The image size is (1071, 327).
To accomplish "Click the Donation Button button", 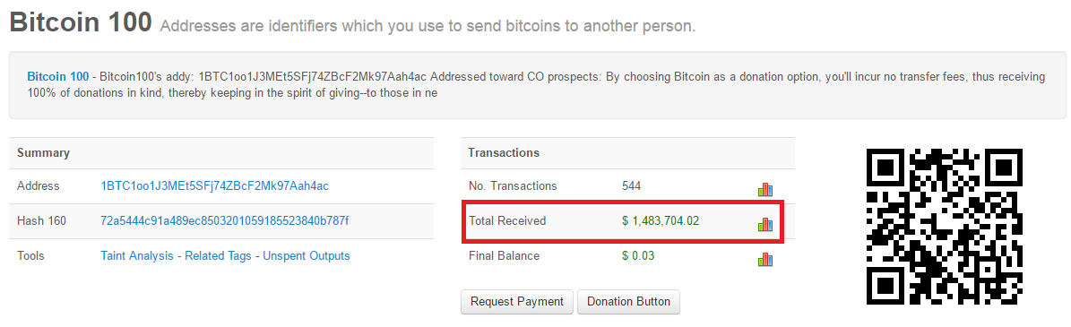I will click(628, 302).
